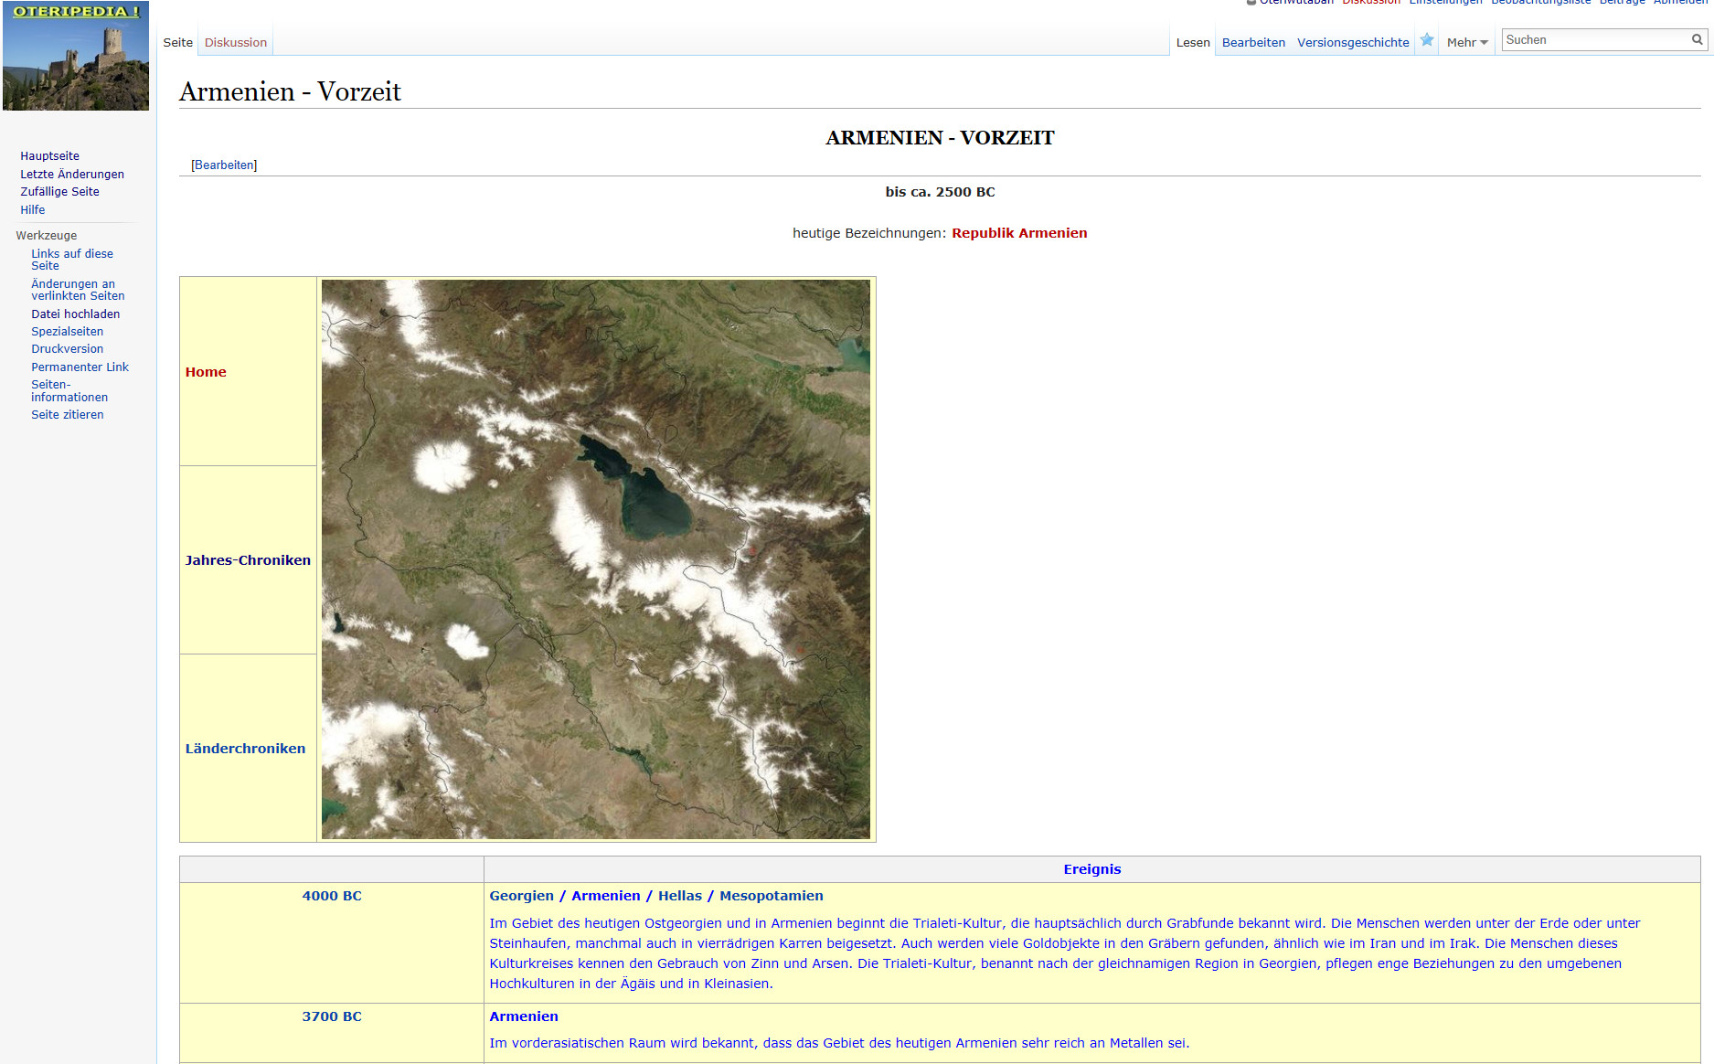
Task: Click the search magnifier icon
Action: [1697, 39]
